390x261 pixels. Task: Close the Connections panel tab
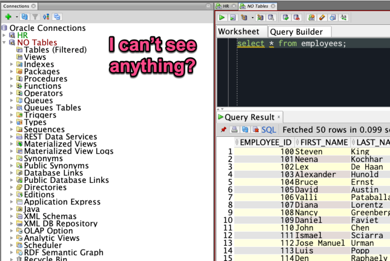click(33, 6)
